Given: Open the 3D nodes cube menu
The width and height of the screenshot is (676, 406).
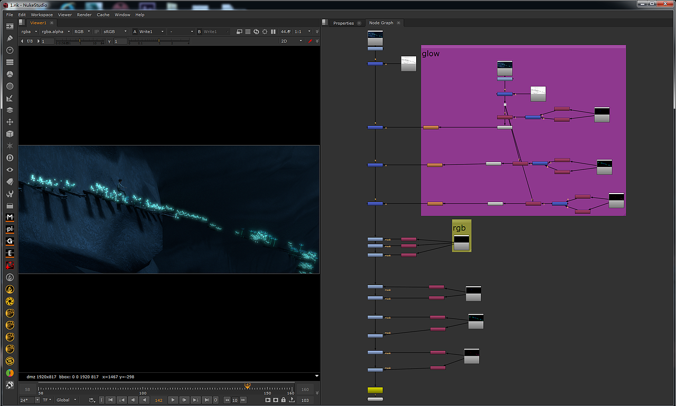Looking at the screenshot, I should [x=10, y=134].
